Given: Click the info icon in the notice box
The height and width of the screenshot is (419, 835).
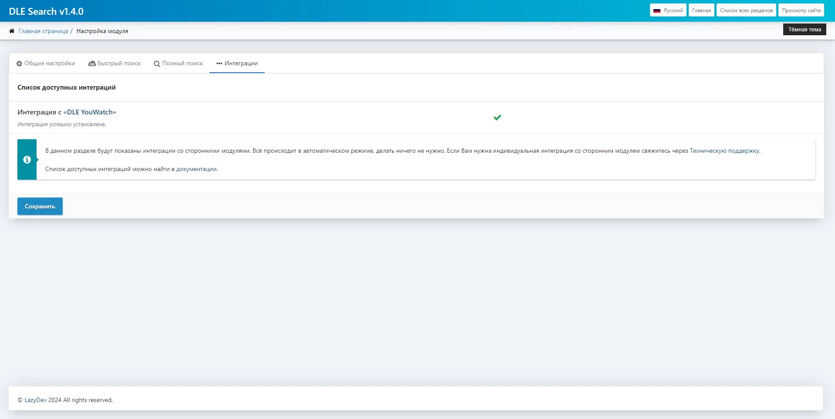Looking at the screenshot, I should 27,160.
